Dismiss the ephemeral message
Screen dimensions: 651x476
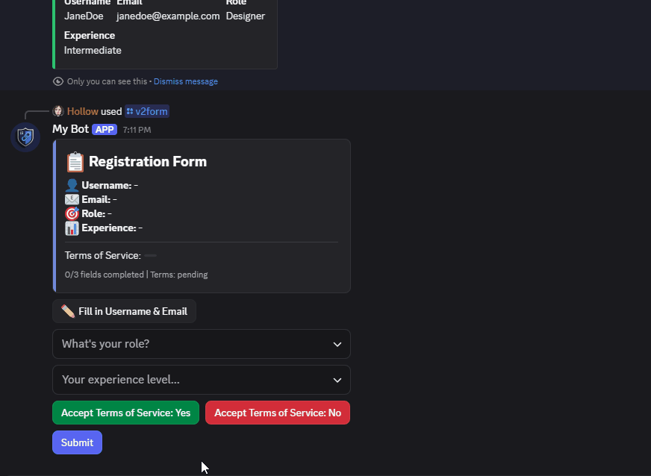click(186, 81)
